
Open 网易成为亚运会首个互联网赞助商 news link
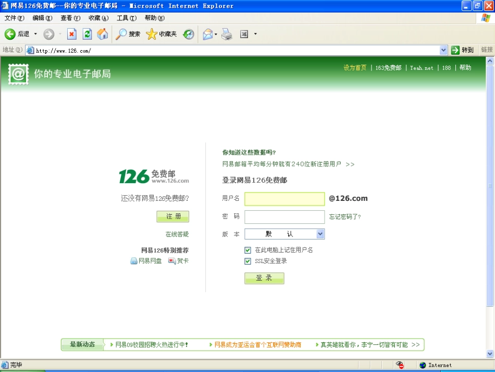(258, 344)
